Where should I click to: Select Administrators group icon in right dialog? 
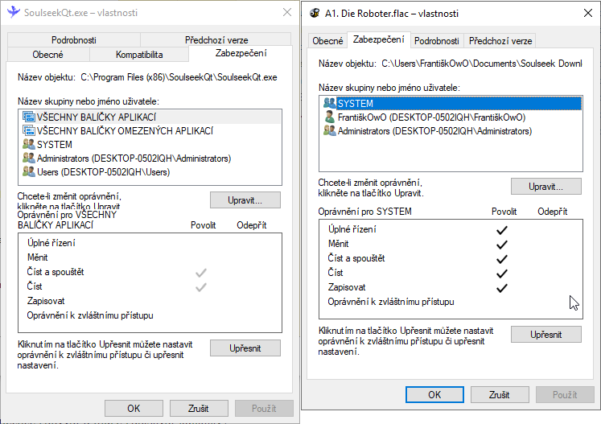click(x=329, y=130)
